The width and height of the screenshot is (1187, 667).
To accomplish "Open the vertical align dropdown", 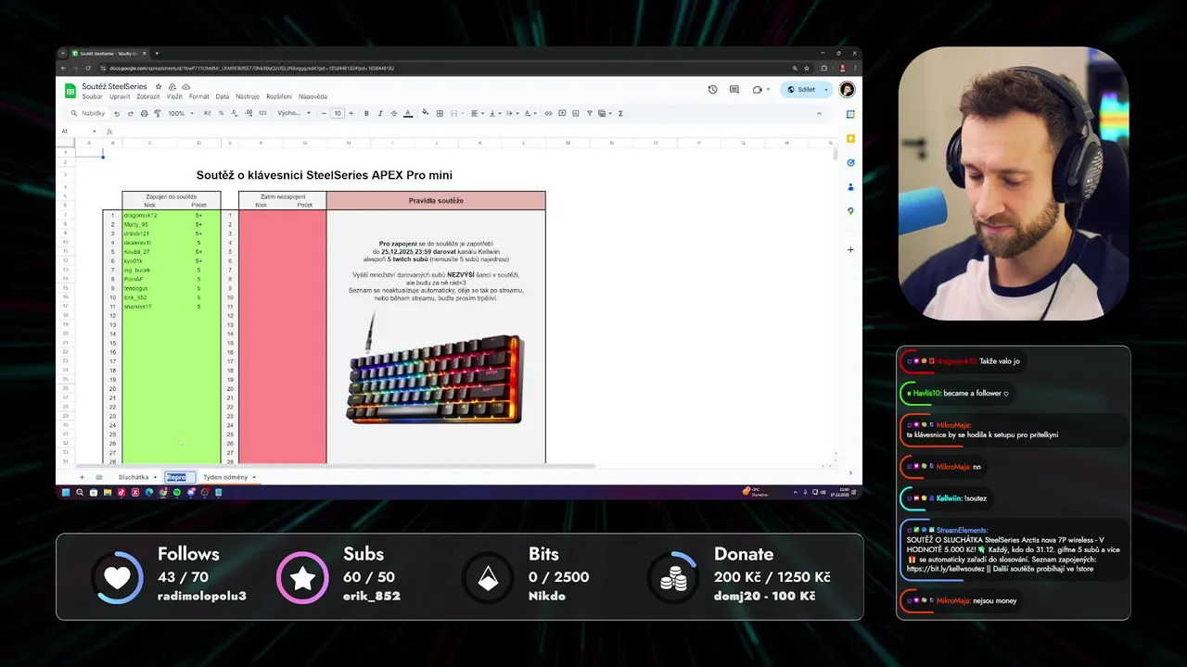I will click(x=493, y=113).
